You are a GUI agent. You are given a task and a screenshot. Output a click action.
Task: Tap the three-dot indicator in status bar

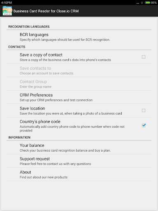pyautogui.click(x=138, y=3)
